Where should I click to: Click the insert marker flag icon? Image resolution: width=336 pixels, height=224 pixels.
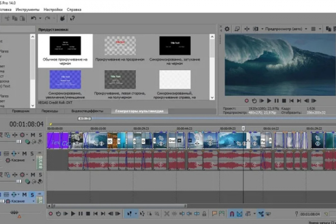point(215,214)
